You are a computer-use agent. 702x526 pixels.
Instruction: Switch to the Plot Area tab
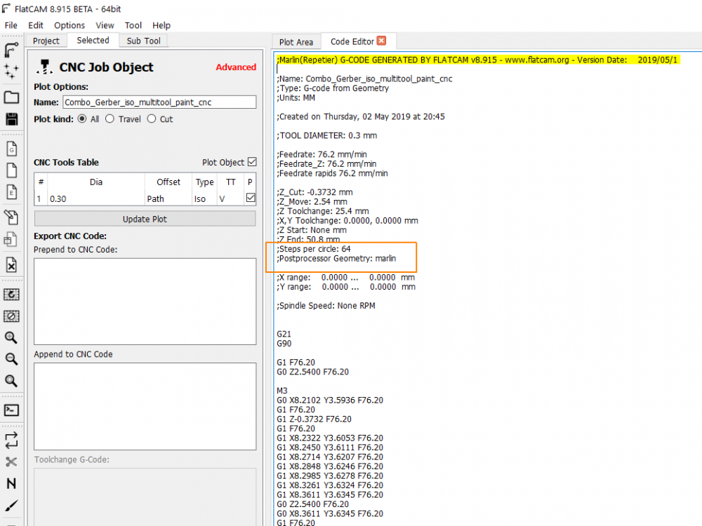point(296,42)
